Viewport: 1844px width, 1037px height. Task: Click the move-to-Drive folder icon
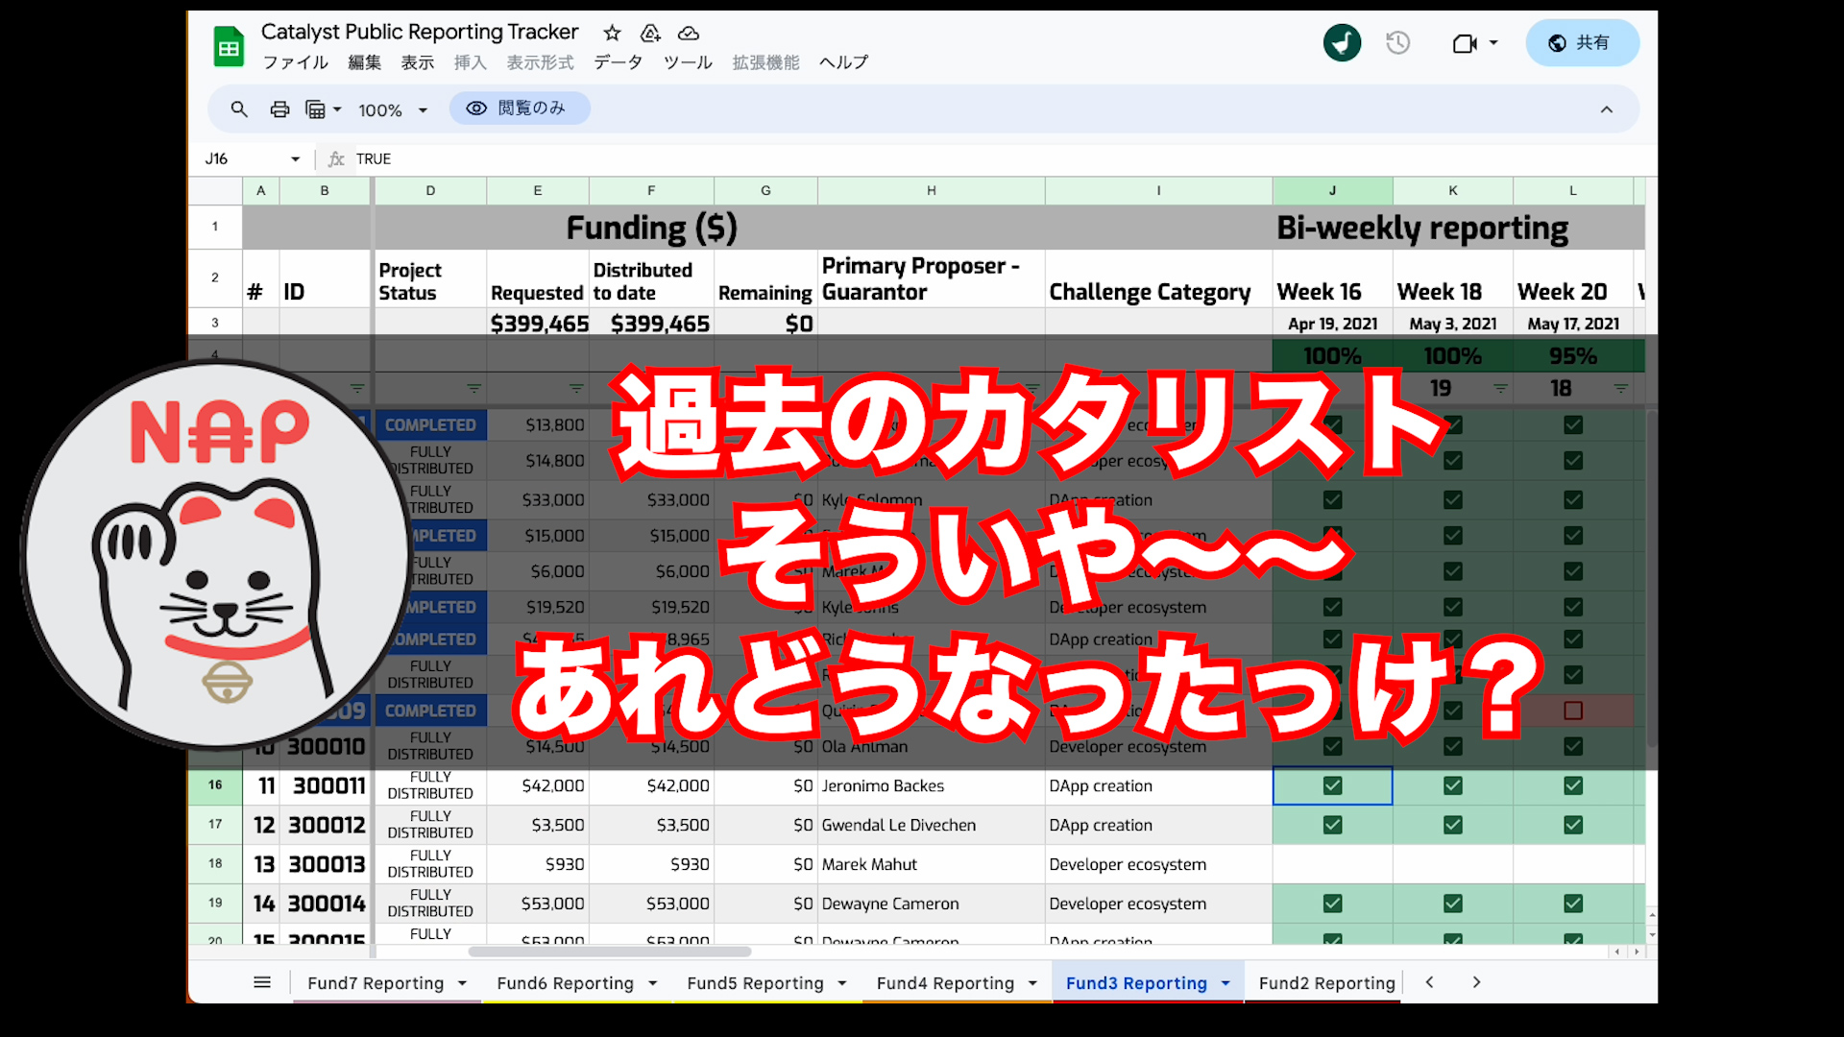650,34
